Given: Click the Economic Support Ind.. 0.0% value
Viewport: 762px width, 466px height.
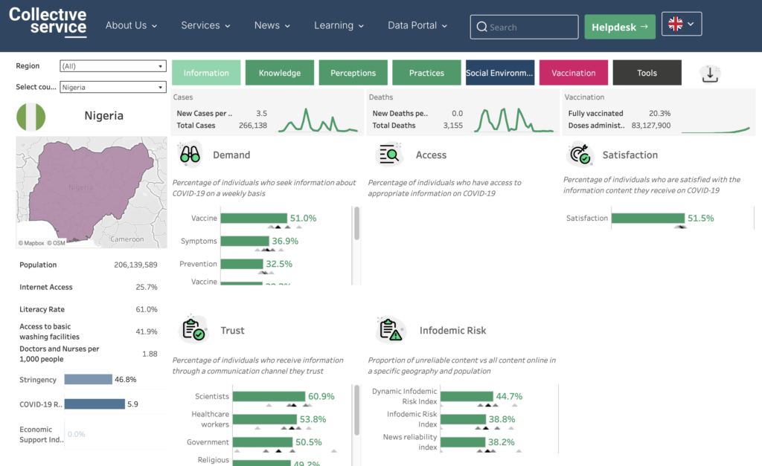Looking at the screenshot, I should tap(77, 434).
